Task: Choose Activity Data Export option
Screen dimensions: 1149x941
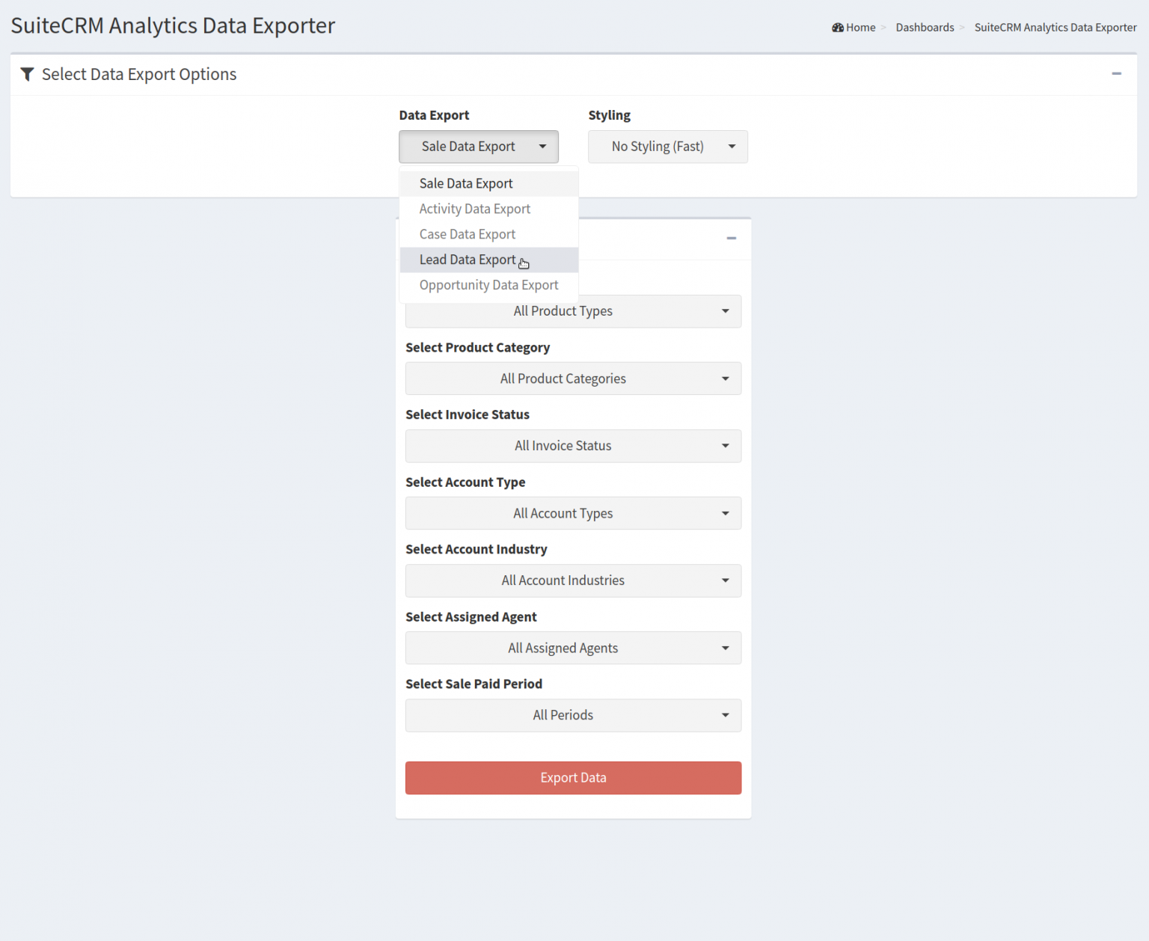Action: tap(488, 209)
